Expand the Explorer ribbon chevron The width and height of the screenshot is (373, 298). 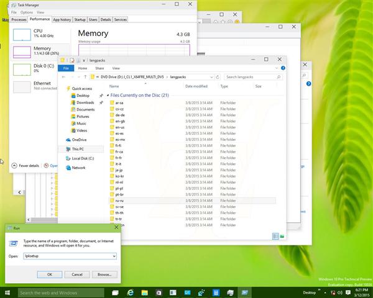(277, 68)
